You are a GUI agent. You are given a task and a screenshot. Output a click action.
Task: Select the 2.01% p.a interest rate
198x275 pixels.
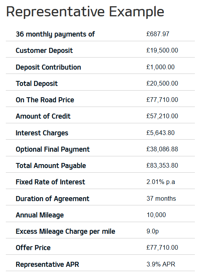coord(161,182)
